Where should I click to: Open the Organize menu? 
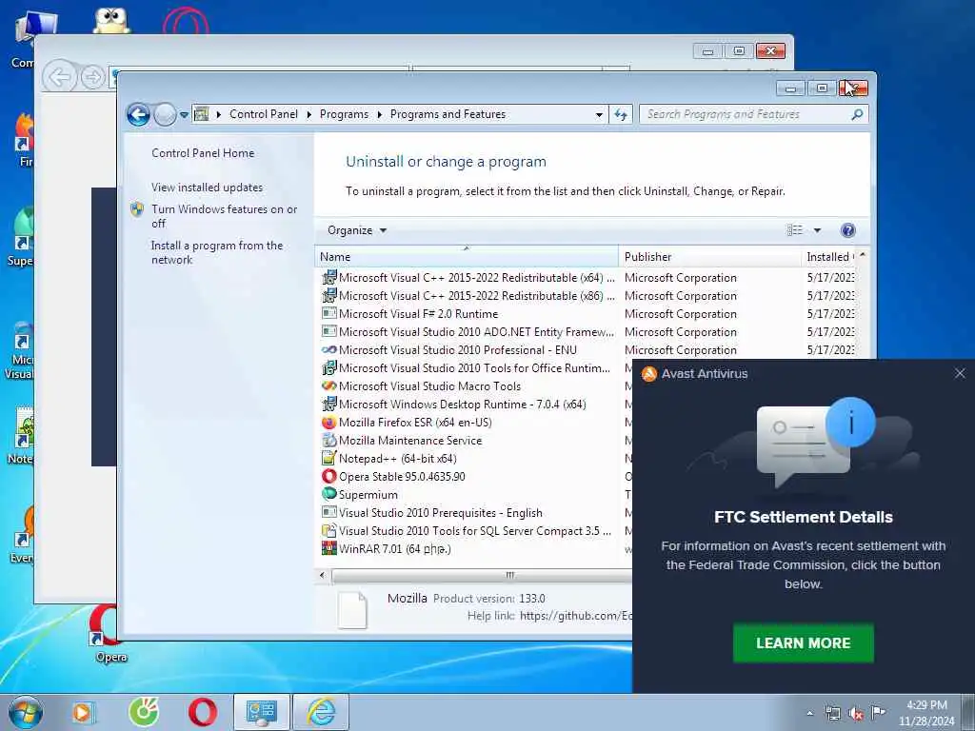pos(357,230)
